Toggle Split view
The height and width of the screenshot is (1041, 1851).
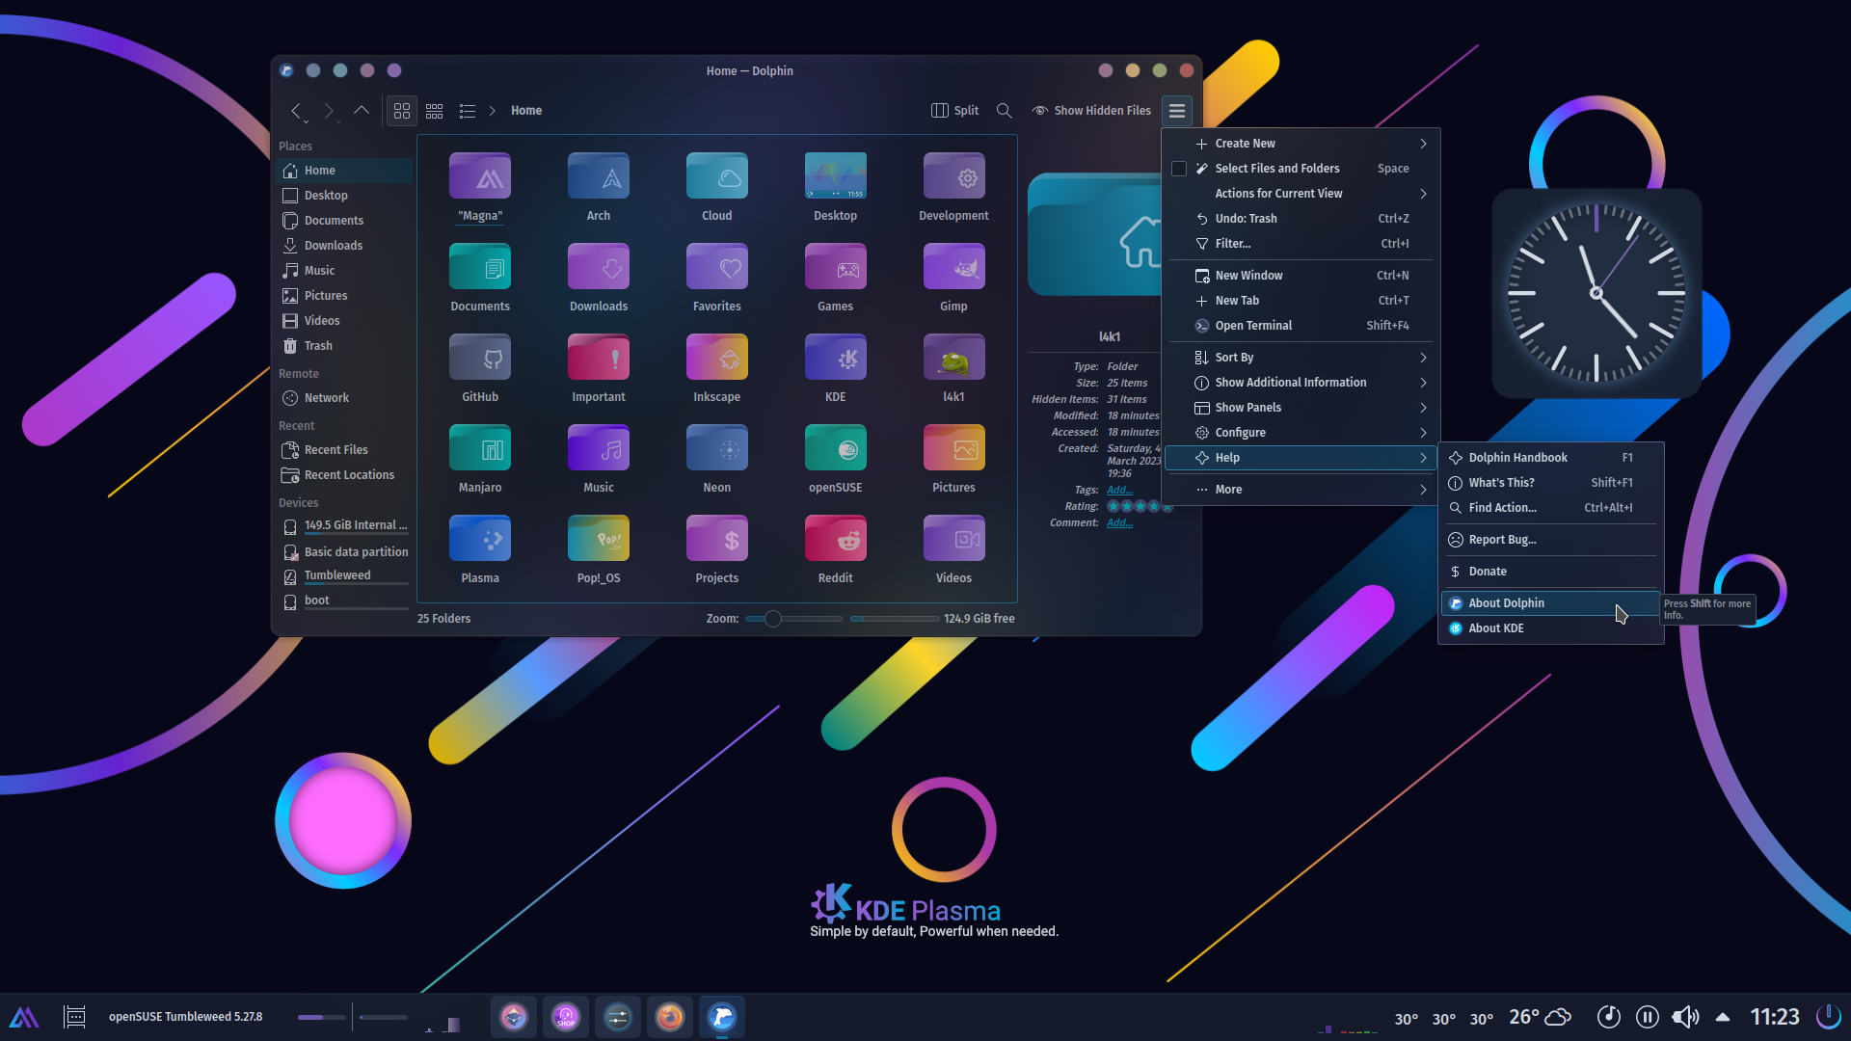[x=954, y=111]
